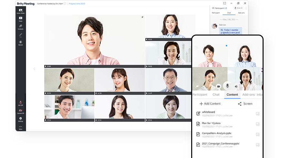The width and height of the screenshot is (281, 158).
Task: Open Screen Mode in the left sidebar
Action: 21,11
